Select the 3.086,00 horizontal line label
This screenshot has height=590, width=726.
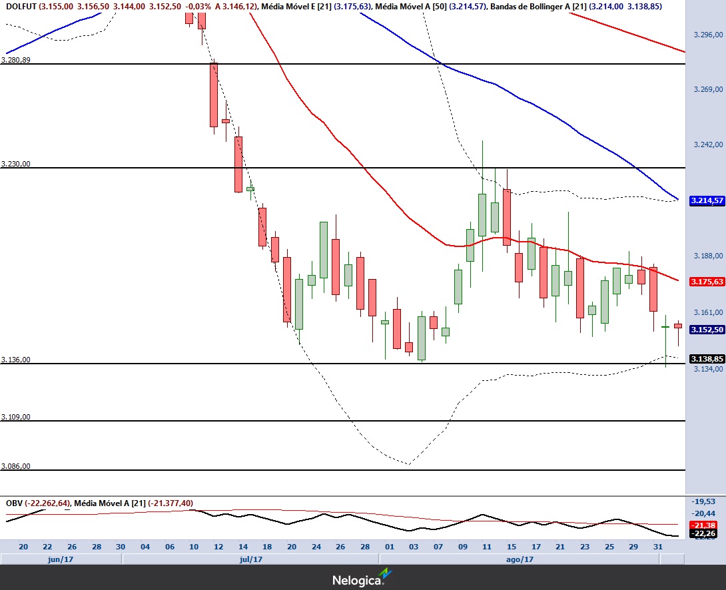16,466
